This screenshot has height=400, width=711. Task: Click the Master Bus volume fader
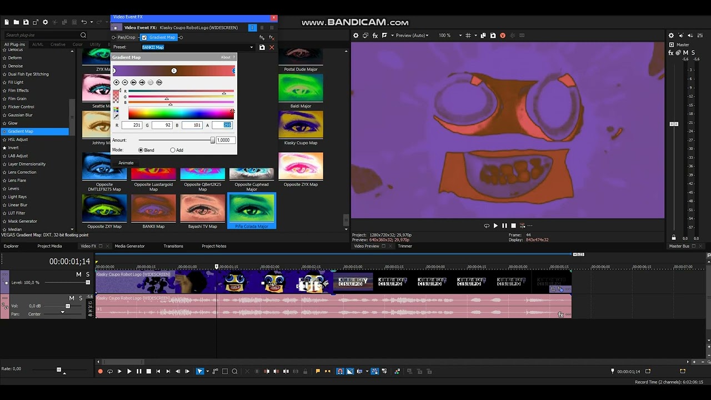pyautogui.click(x=674, y=124)
